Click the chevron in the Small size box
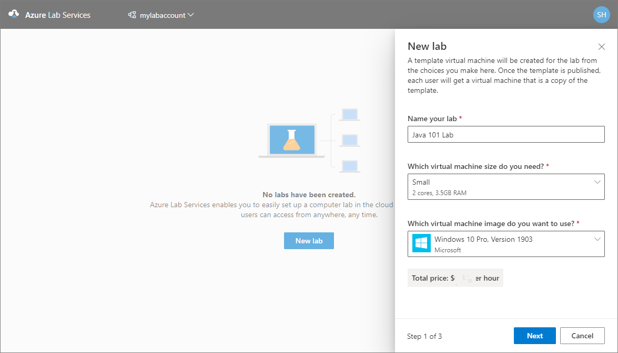 [597, 182]
